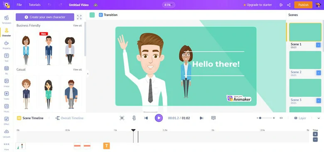The image size is (324, 152).
Task: Open the Video sidebar panel
Action: [6, 96]
